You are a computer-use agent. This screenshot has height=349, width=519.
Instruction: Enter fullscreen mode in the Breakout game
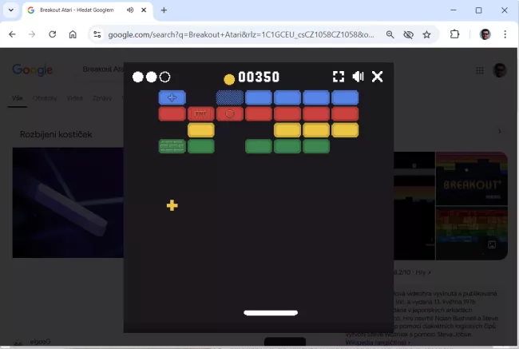[x=339, y=77]
